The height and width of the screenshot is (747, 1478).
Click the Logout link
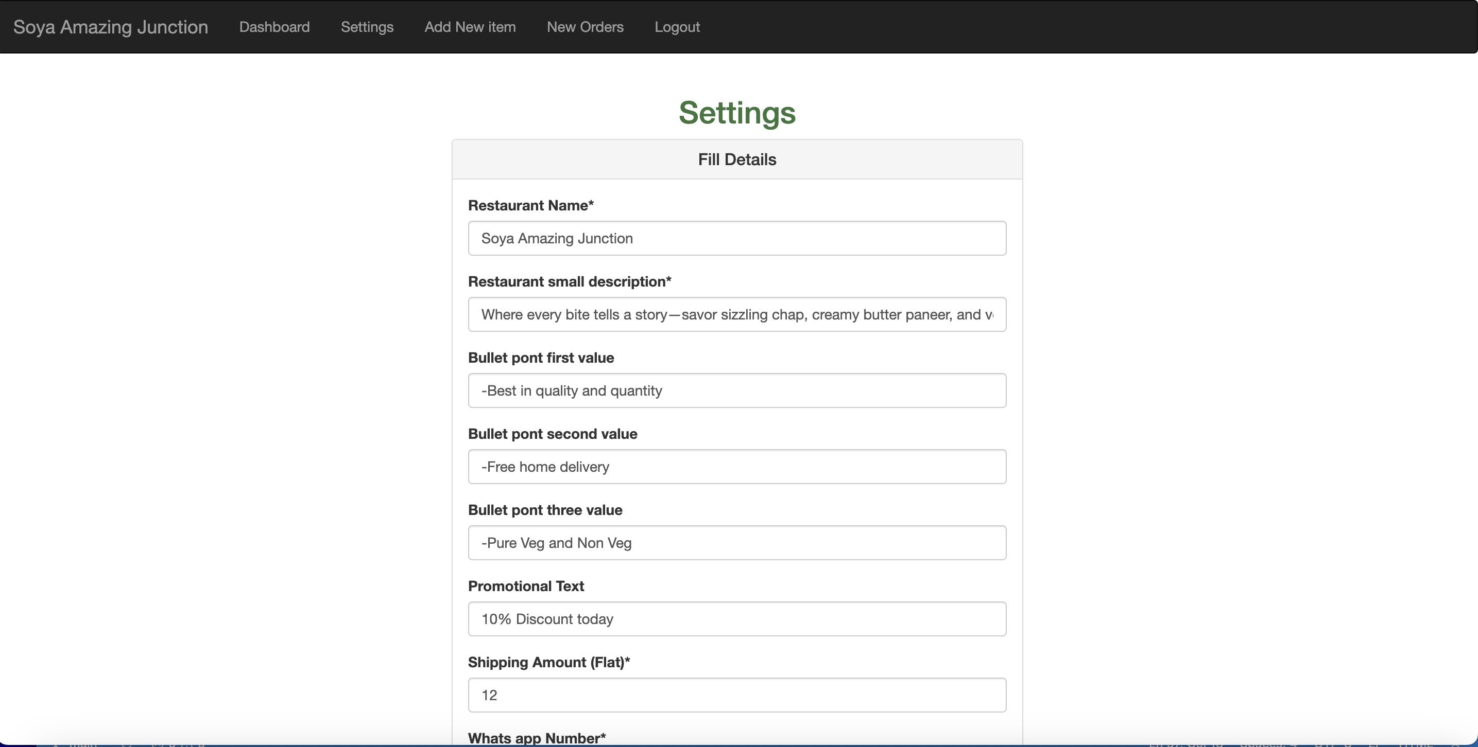point(677,27)
